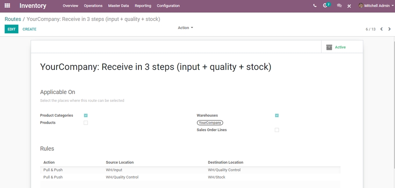Open the Operations menu
Viewport: 395px width, 188px height.
(x=93, y=6)
